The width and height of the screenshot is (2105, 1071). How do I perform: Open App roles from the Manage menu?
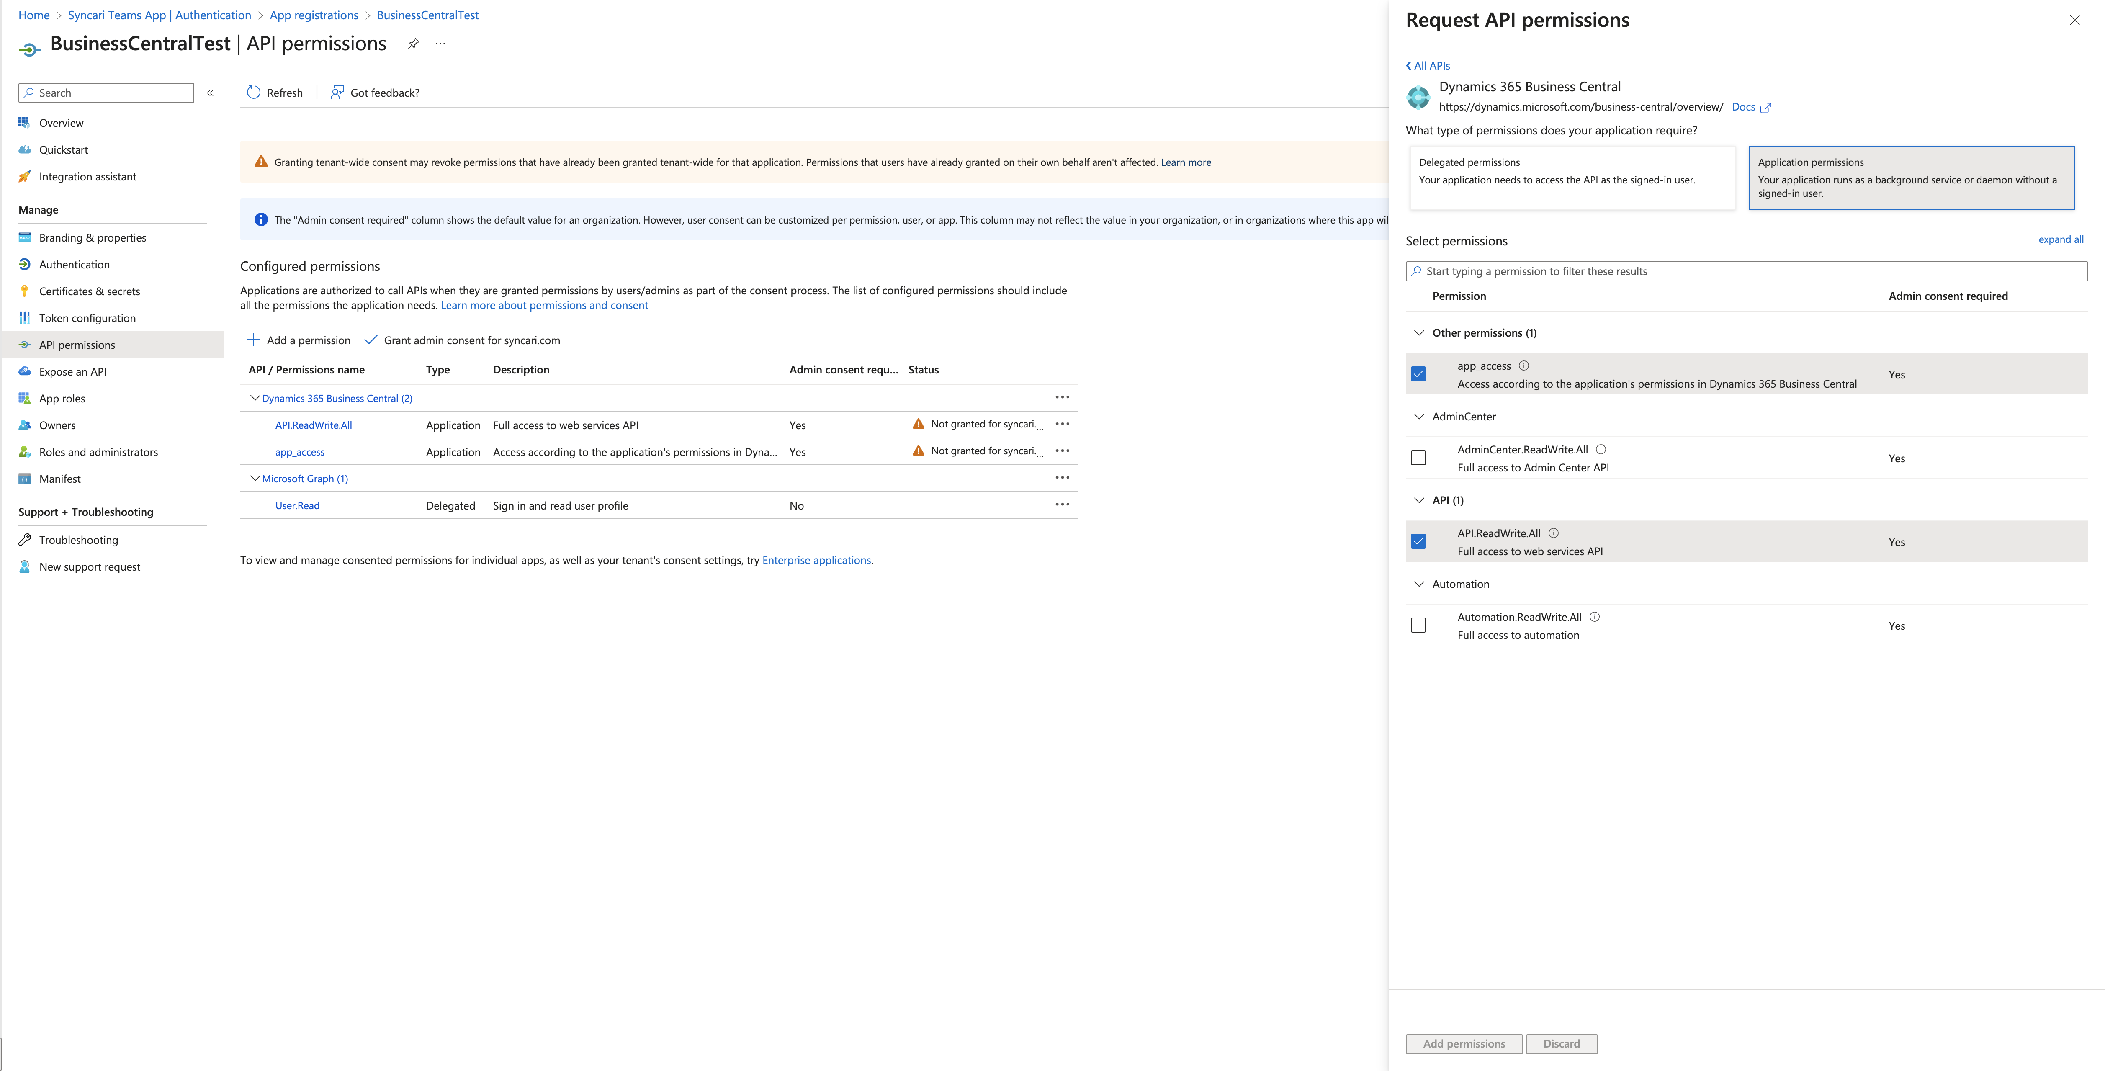[61, 398]
